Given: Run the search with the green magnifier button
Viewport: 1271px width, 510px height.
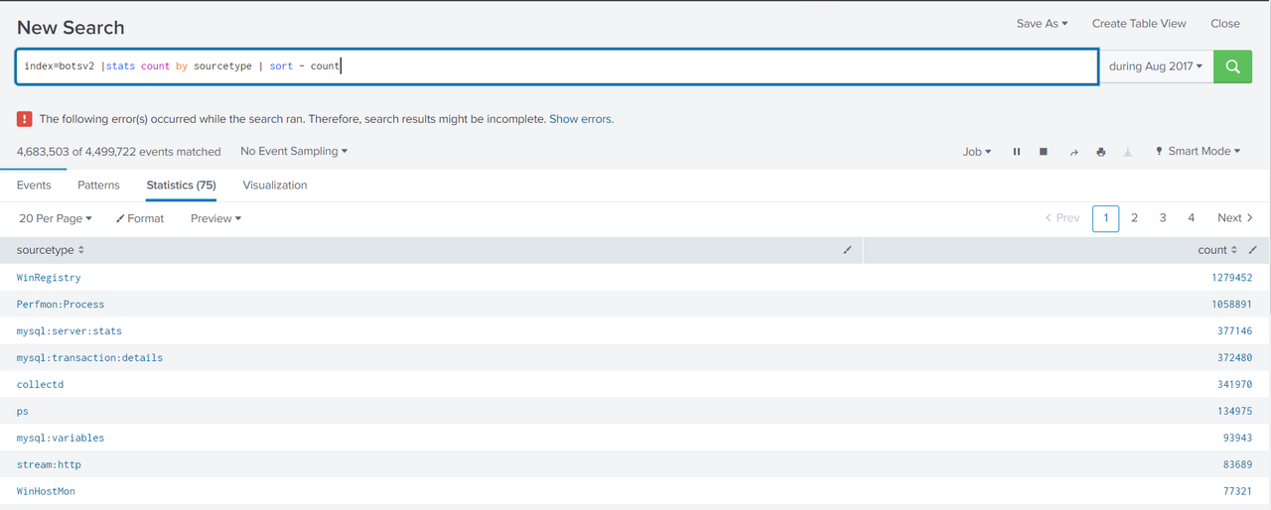Looking at the screenshot, I should (x=1232, y=66).
